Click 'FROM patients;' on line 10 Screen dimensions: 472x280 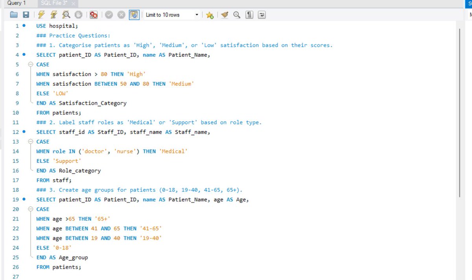59,113
